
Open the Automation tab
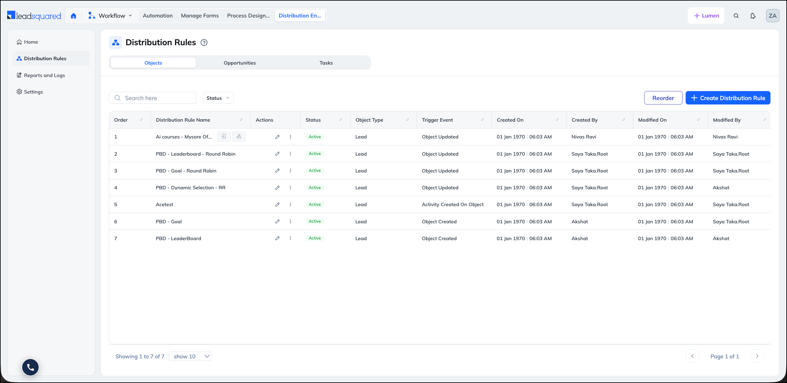(157, 16)
